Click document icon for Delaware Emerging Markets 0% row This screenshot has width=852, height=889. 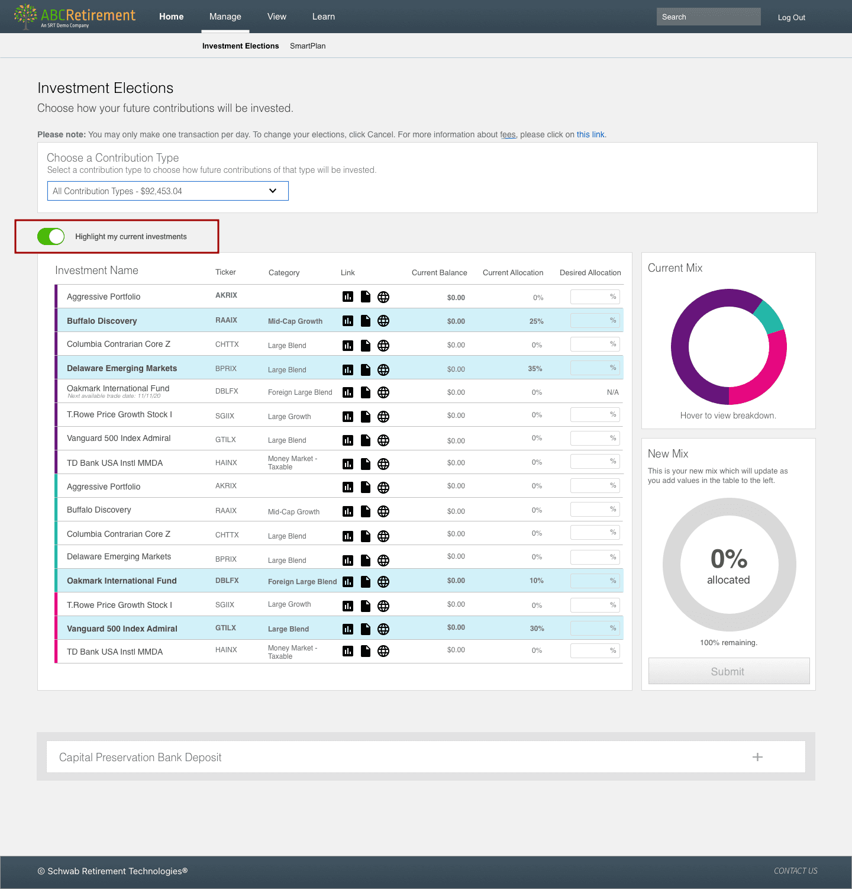point(366,561)
